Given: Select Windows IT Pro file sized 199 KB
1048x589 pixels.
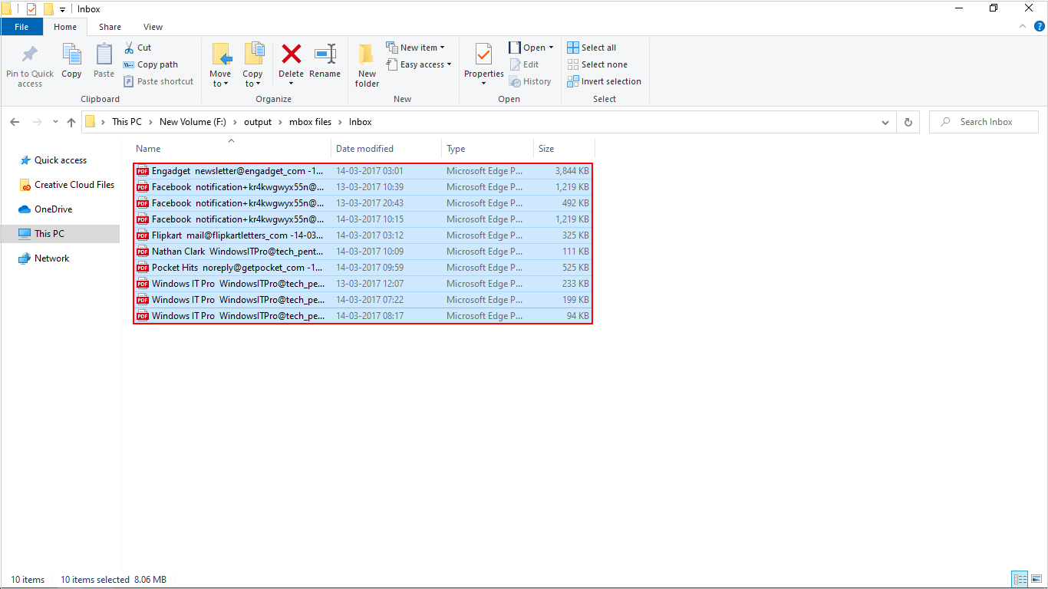Looking at the screenshot, I should pyautogui.click(x=363, y=300).
